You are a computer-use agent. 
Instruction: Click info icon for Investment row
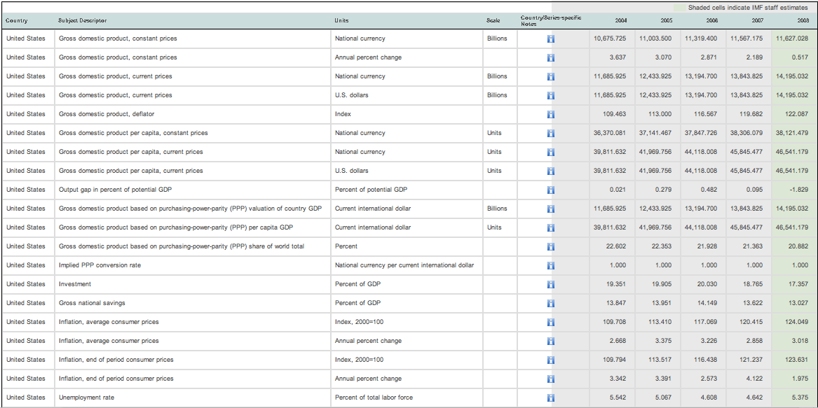(x=551, y=284)
